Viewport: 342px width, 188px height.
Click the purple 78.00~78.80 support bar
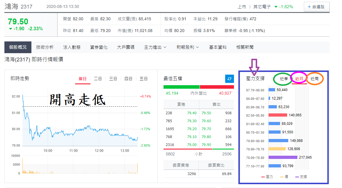(x=283, y=157)
